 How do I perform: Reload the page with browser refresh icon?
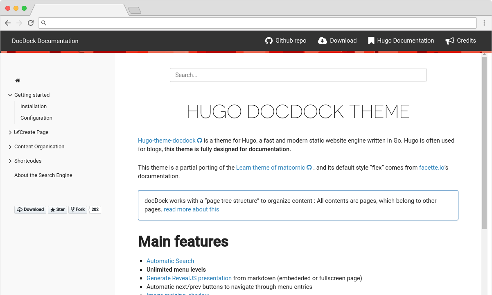[31, 23]
